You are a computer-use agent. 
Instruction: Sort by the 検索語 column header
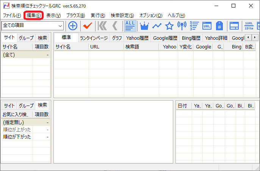(133, 47)
